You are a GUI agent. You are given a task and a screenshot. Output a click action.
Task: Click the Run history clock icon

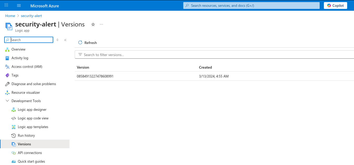pos(14,135)
